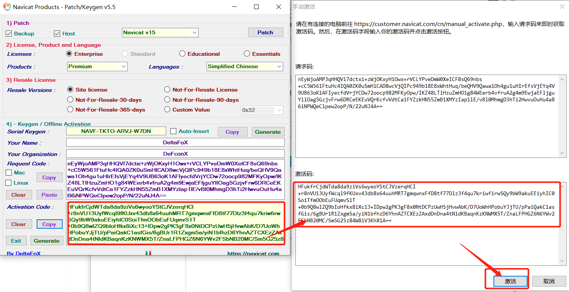Open the Navicat v15 version dropdown
This screenshot has width=569, height=292.
click(x=160, y=32)
